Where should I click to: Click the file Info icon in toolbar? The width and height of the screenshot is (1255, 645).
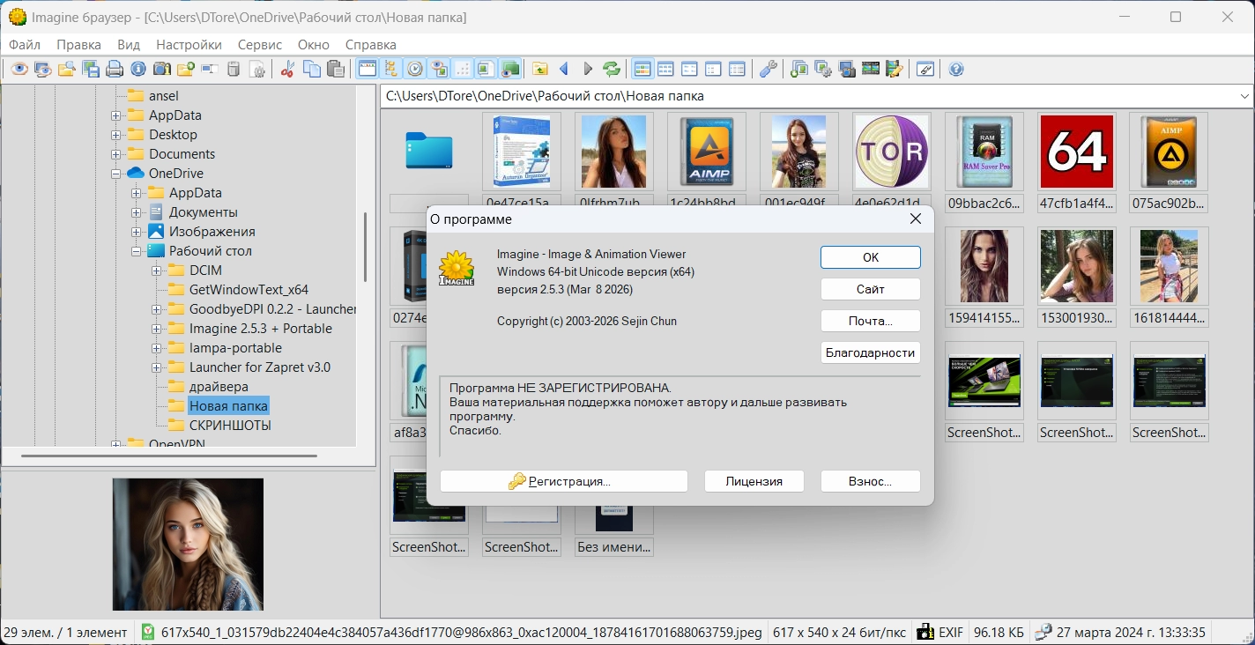click(138, 69)
